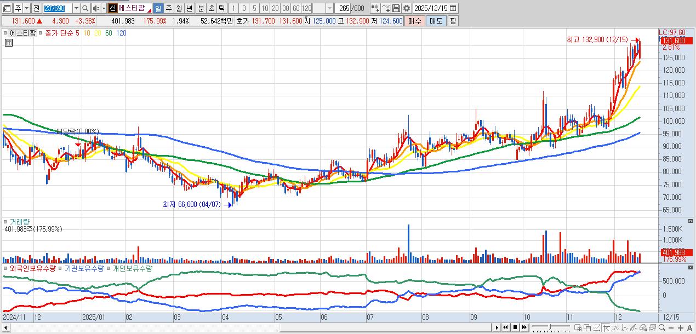The image size is (696, 334).
Task: Open chart settings gear icon
Action: point(406,8)
